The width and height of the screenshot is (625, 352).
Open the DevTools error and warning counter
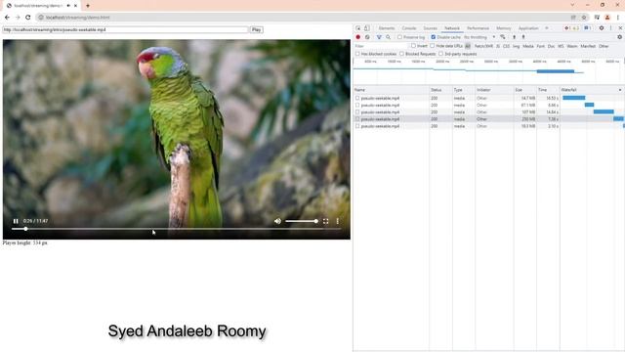click(571, 28)
